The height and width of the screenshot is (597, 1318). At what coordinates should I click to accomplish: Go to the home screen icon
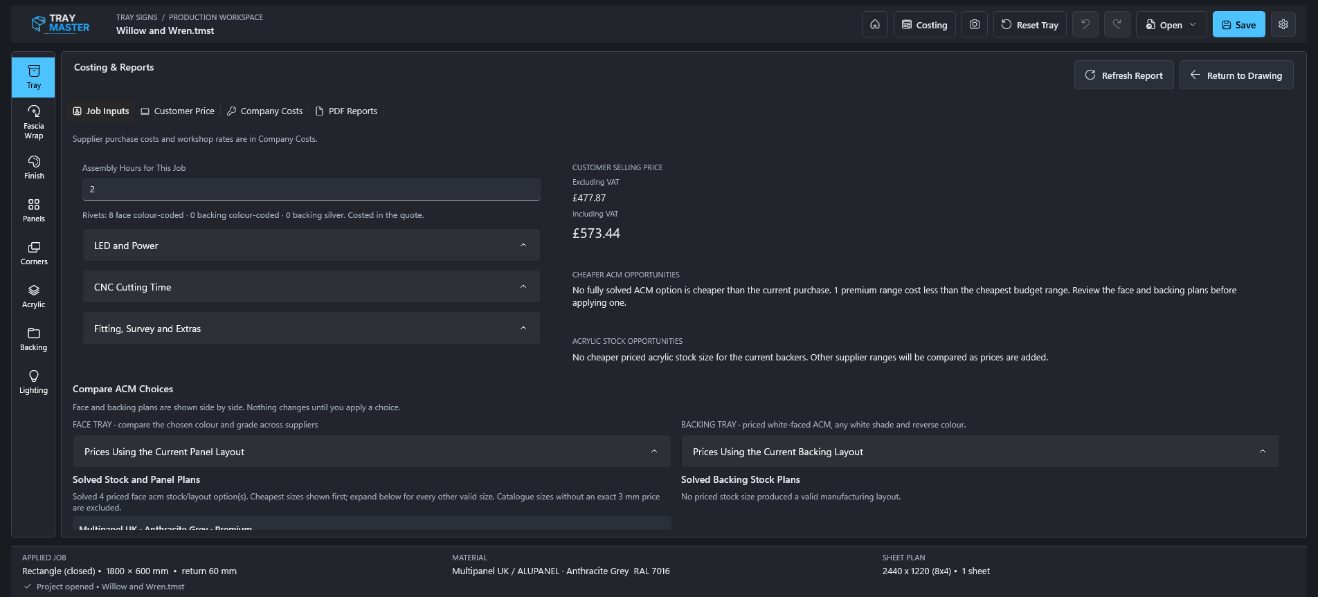pyautogui.click(x=875, y=24)
